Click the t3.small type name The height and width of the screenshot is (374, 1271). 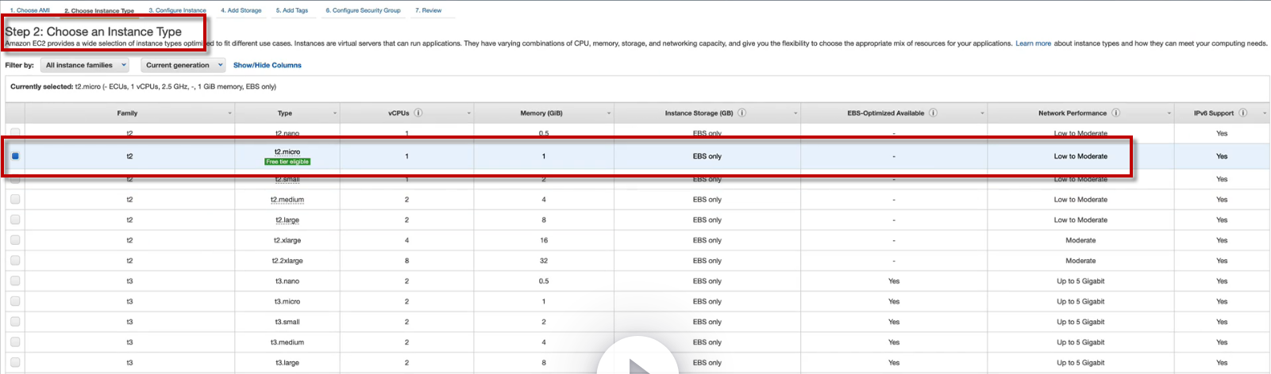click(x=287, y=322)
